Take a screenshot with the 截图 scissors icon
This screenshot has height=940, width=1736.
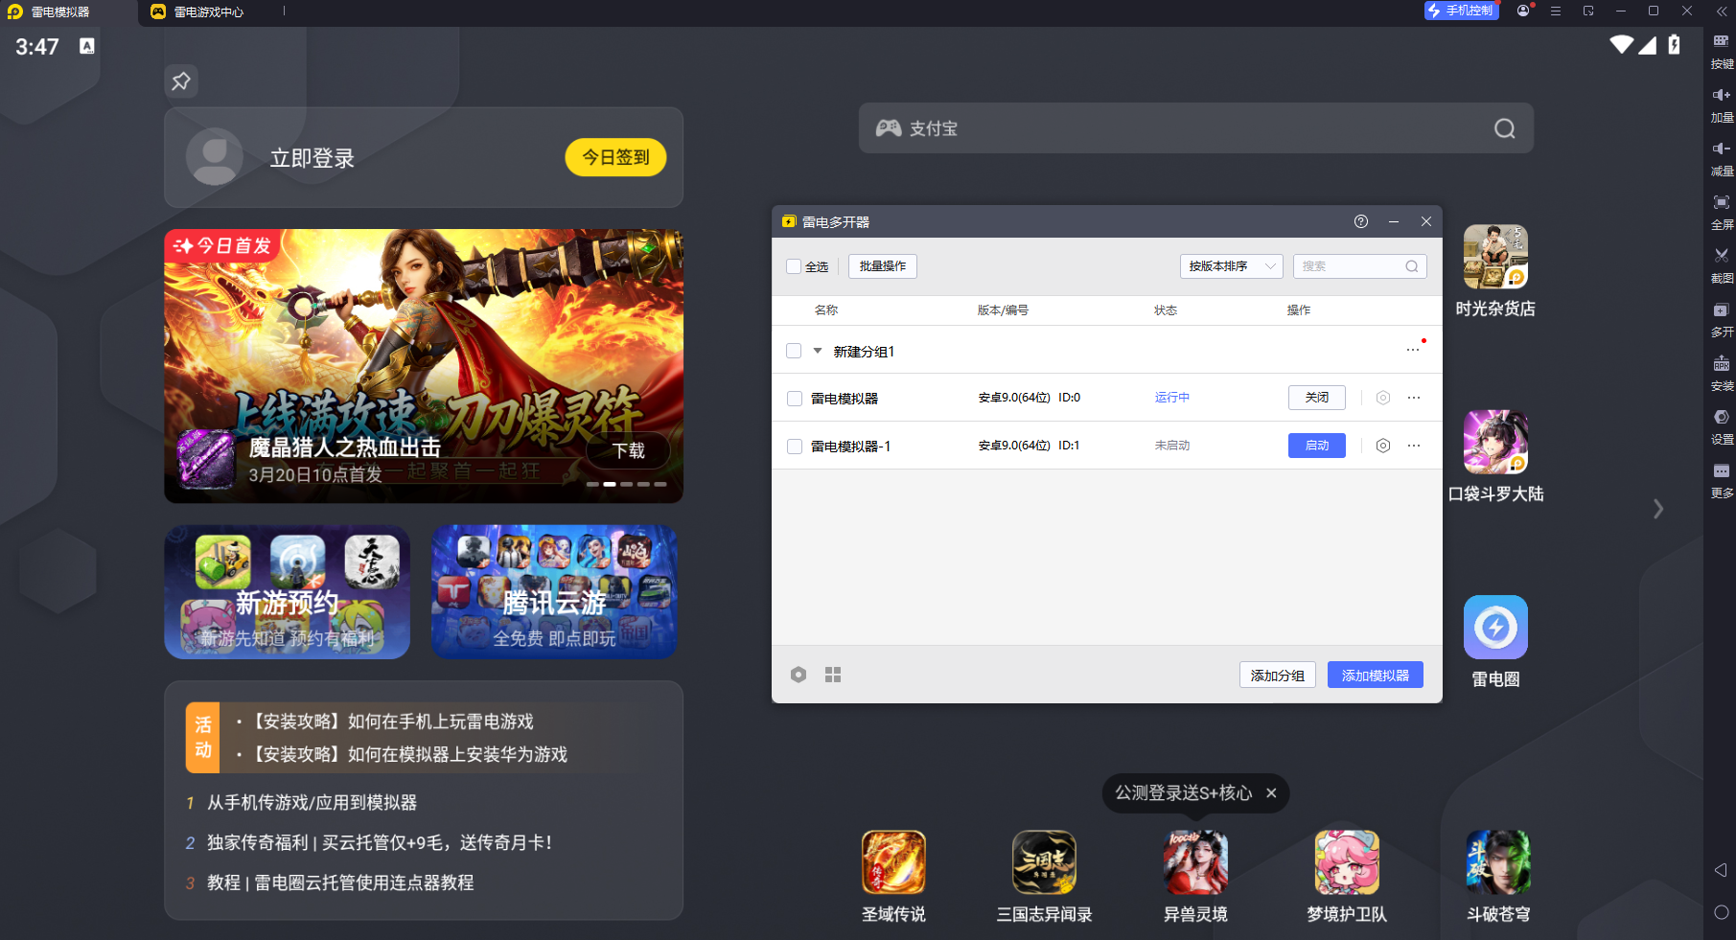(1722, 256)
